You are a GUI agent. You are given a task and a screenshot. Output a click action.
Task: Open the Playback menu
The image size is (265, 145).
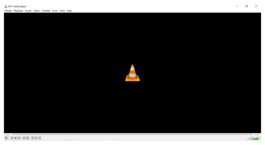tap(18, 11)
